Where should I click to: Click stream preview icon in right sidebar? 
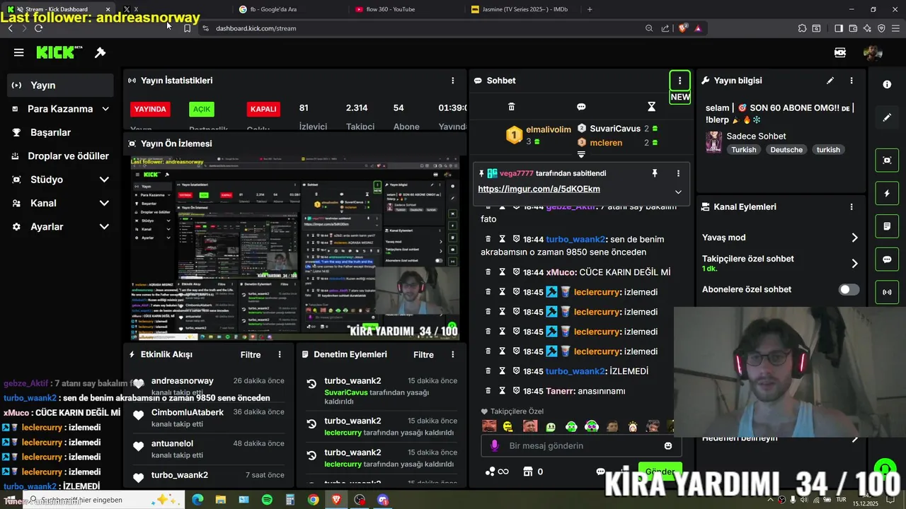887,160
